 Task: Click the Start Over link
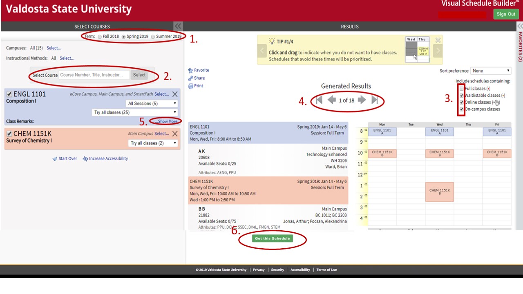pos(68,159)
